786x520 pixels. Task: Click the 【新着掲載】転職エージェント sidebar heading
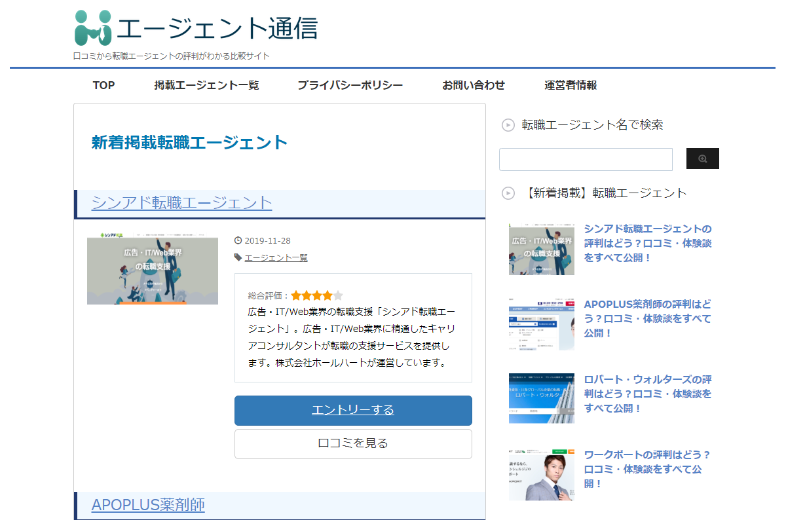tap(605, 193)
